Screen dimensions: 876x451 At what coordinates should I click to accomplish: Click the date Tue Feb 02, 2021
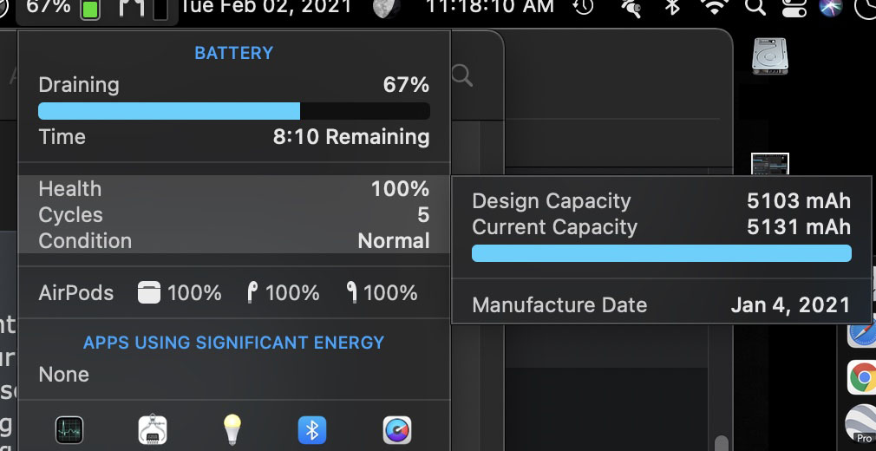pos(266,7)
